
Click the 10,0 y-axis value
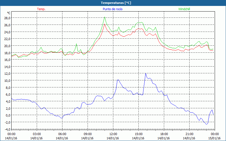(7, 81)
